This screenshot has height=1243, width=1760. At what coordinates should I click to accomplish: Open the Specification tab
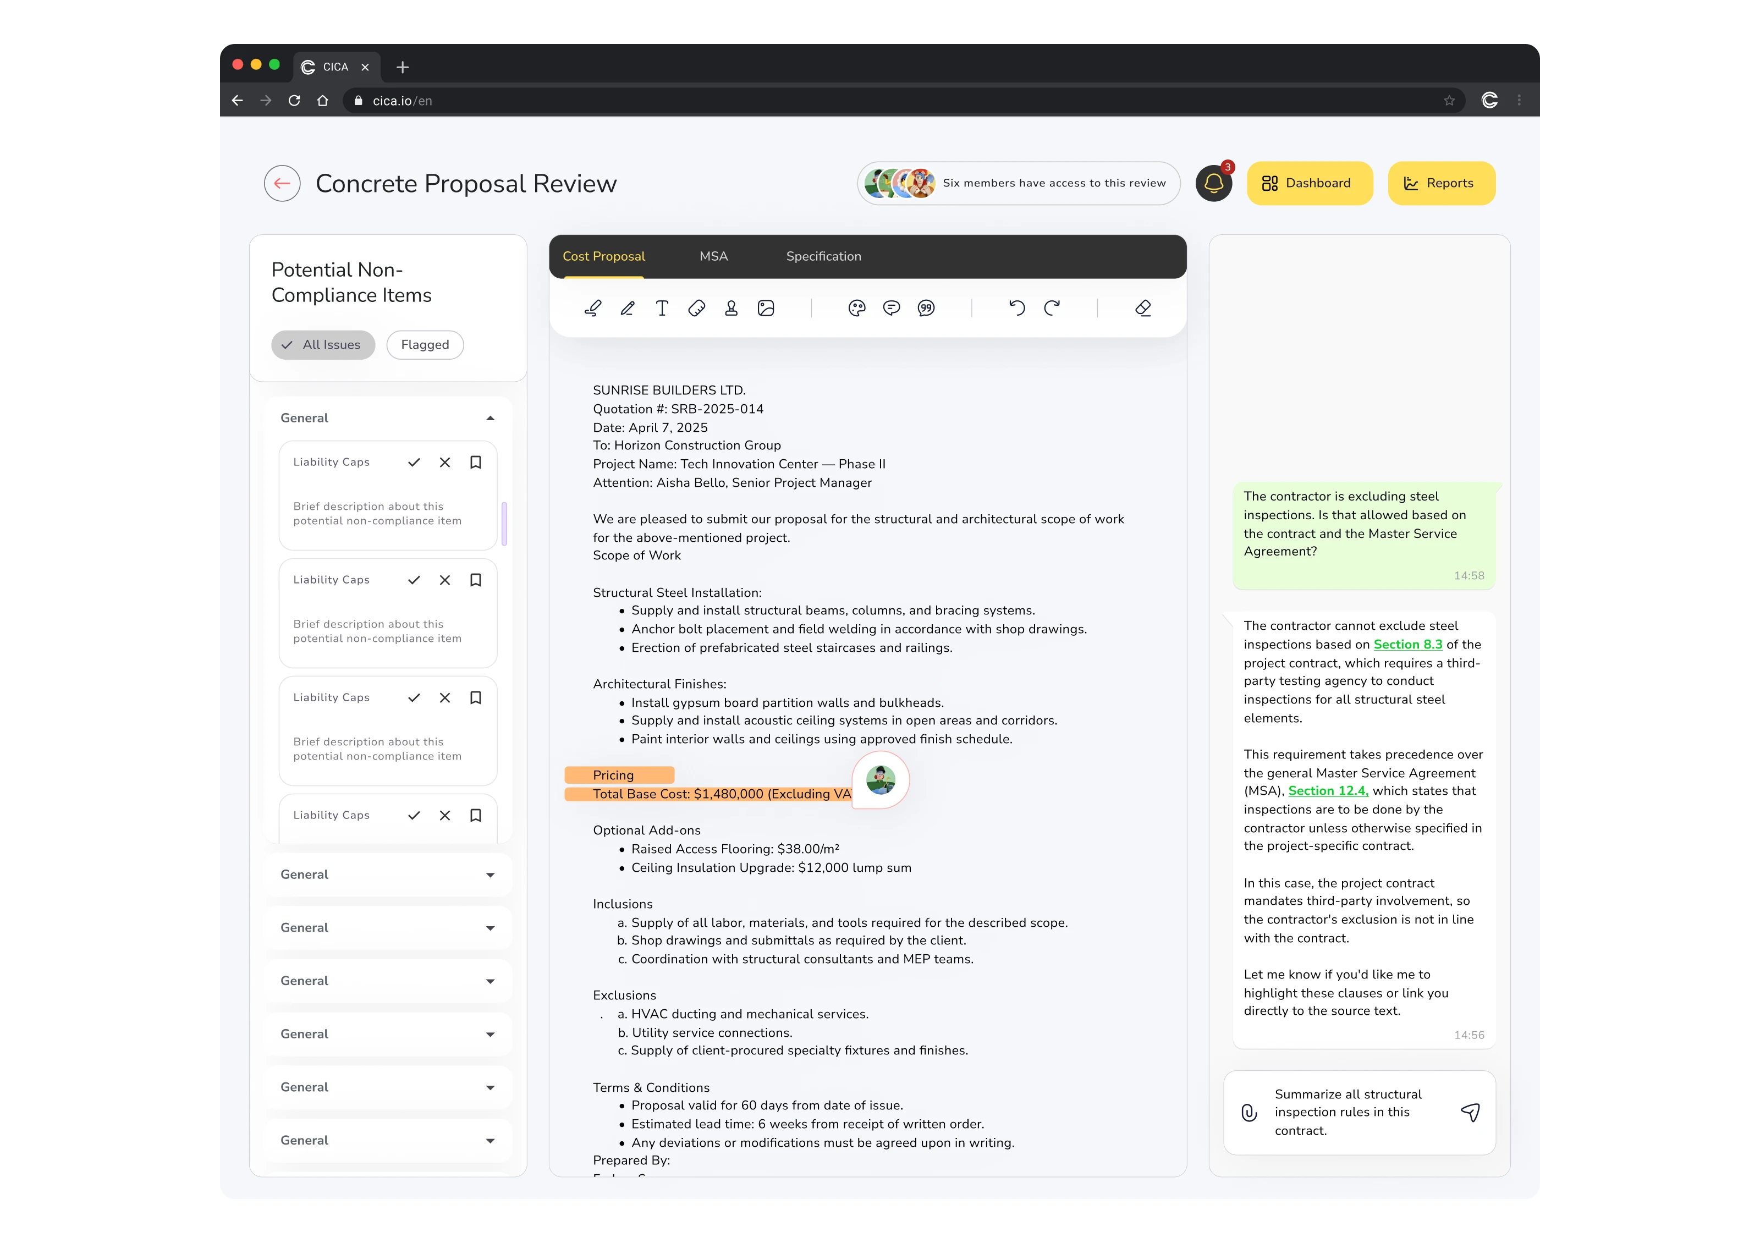click(x=823, y=256)
